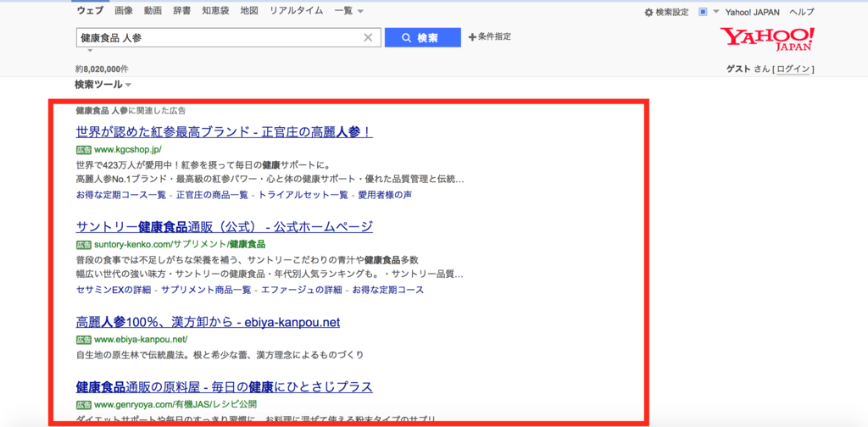Open the 検索設定 link
This screenshot has height=427, width=868.
(672, 12)
